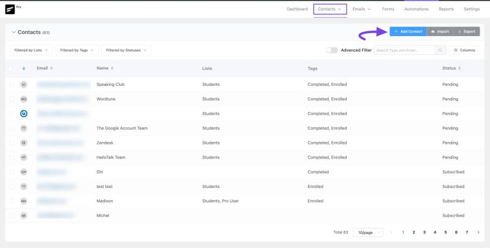The width and height of the screenshot is (490, 248).
Task: Click "Students, Pro User" list cell
Action: click(x=221, y=201)
